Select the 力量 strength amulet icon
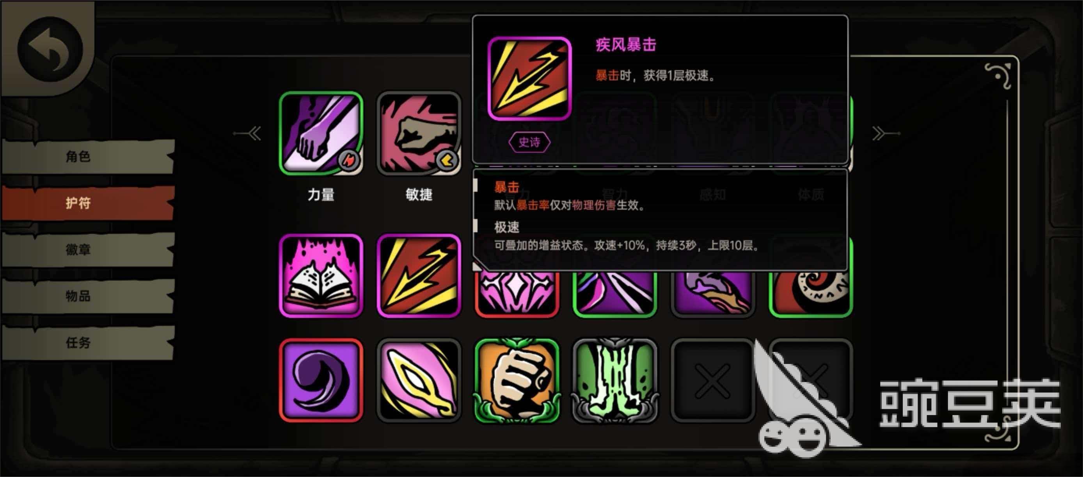1083x477 pixels. pos(321,133)
